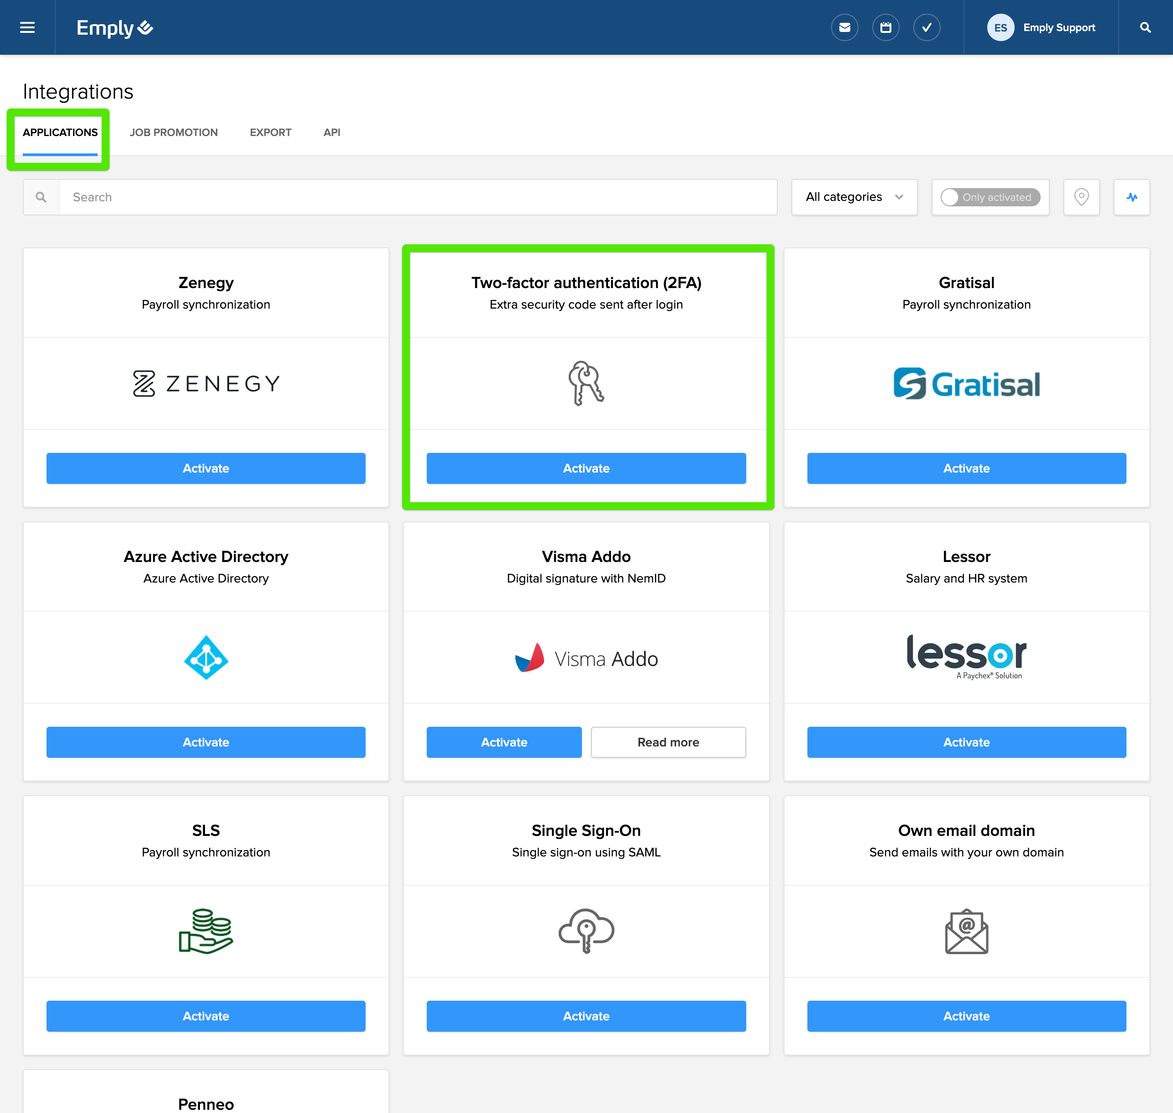1173x1113 pixels.
Task: Switch to the Export tab
Action: 270,132
